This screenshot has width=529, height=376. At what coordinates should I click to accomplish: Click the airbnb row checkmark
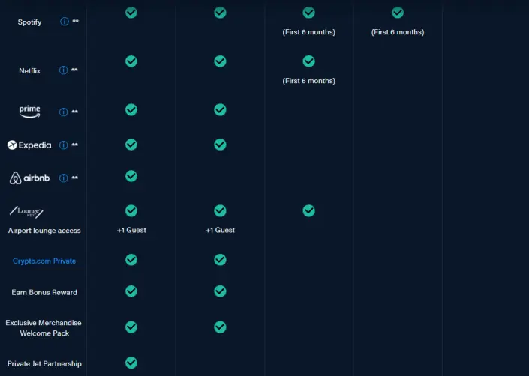(131, 176)
